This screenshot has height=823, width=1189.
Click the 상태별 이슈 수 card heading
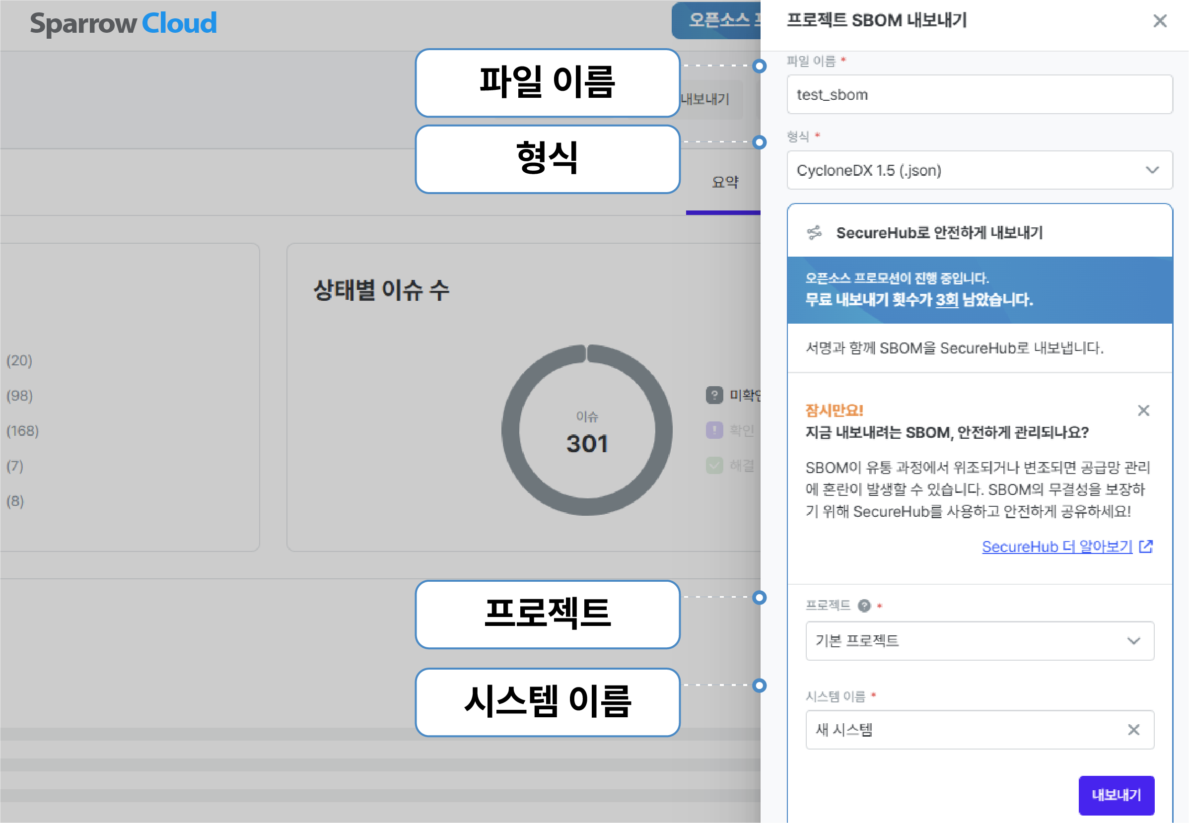tap(382, 290)
